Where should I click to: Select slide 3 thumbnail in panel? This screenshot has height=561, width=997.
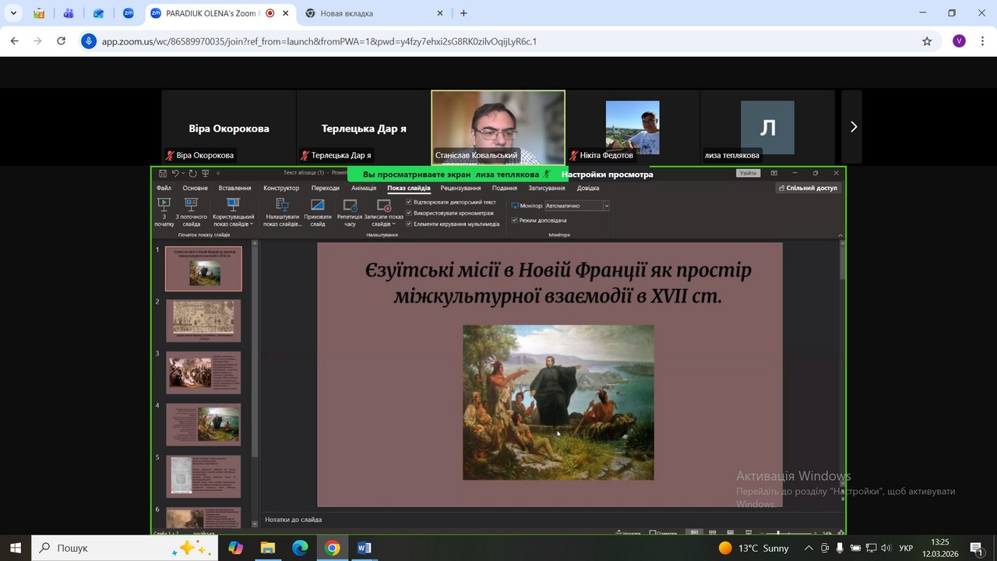coord(203,372)
